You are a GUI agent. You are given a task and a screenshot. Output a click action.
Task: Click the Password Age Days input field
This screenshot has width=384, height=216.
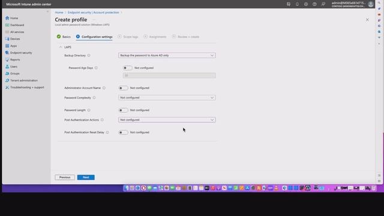(169, 76)
